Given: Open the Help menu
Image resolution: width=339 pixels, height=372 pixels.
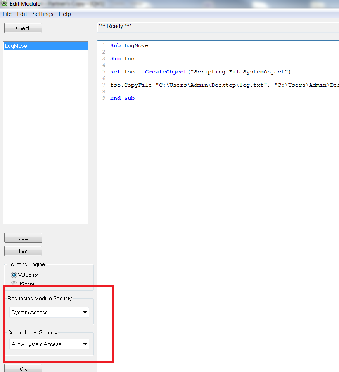Looking at the screenshot, I should (x=65, y=14).
